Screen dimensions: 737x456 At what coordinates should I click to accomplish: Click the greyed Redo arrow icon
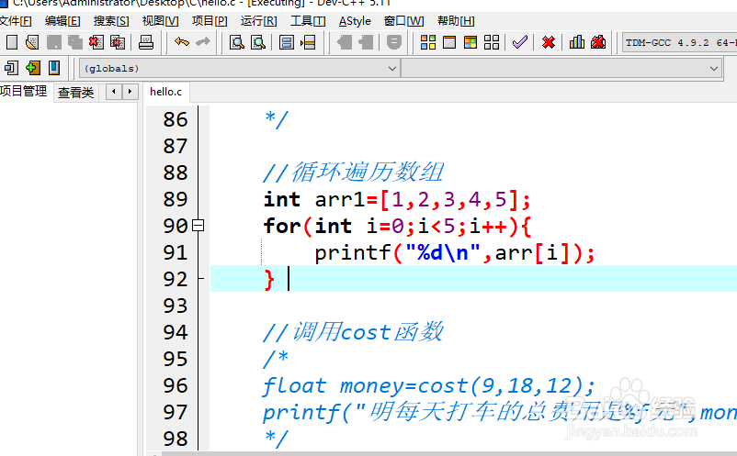click(x=203, y=43)
